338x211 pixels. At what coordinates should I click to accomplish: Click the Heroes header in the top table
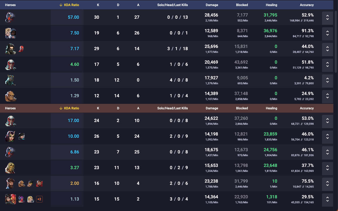10,5
